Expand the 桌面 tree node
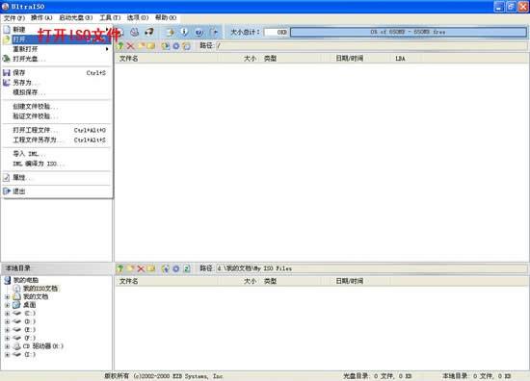530x381 pixels. coord(7,305)
